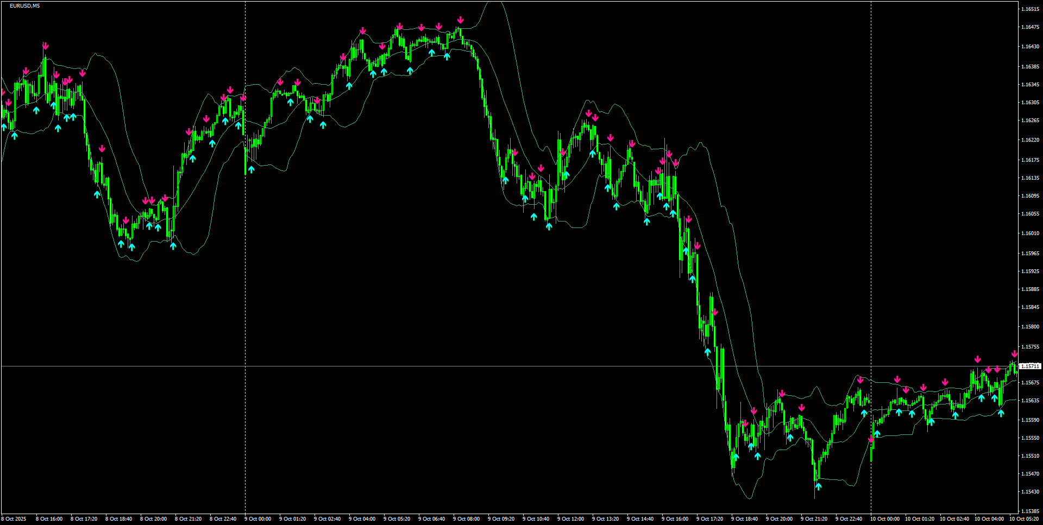The width and height of the screenshot is (1043, 525).
Task: Click the 9 Oct 13:20 time label
Action: (605, 519)
